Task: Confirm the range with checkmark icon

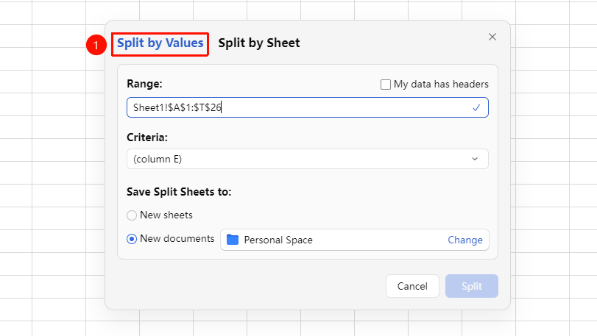Action: pos(476,108)
